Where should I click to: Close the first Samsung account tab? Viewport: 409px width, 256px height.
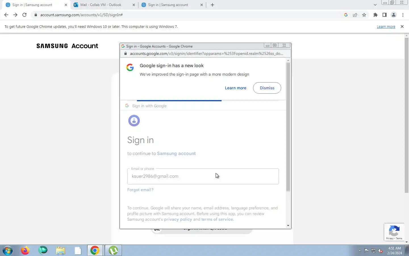[x=66, y=5]
